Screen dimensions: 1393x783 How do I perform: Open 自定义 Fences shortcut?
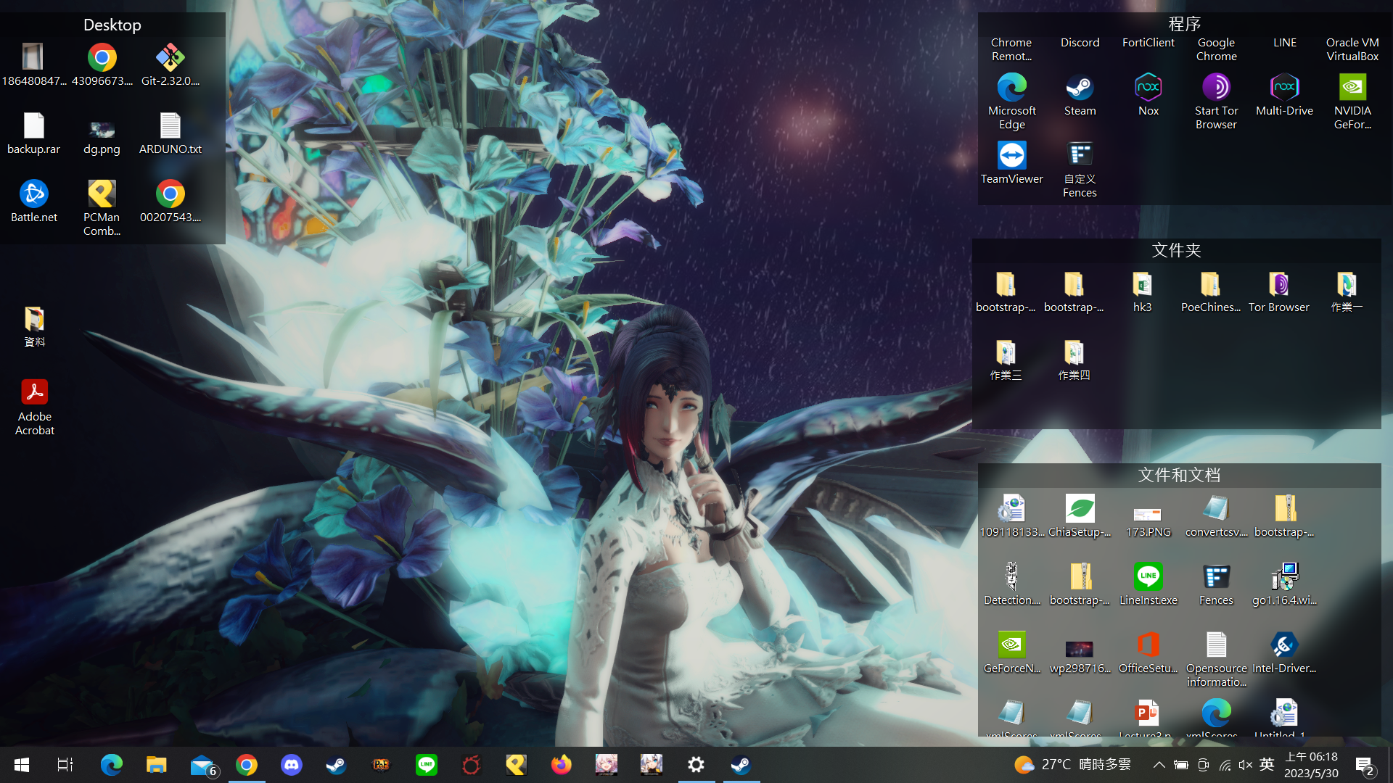(1080, 170)
